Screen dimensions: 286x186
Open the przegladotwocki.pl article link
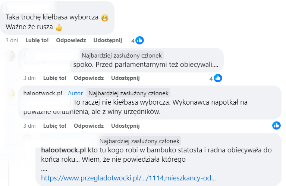(128, 178)
